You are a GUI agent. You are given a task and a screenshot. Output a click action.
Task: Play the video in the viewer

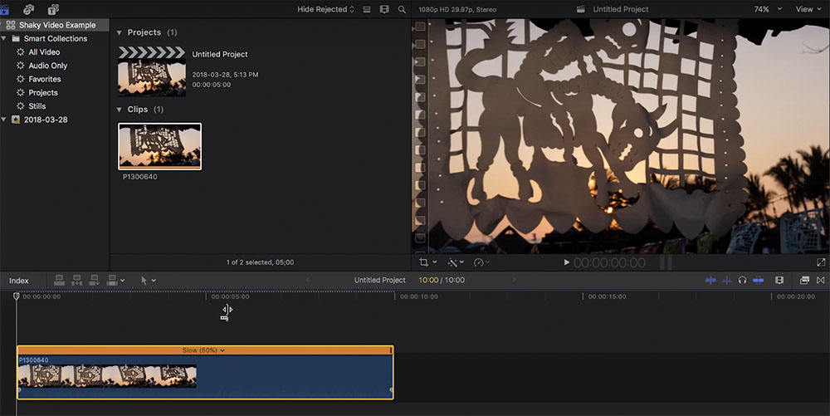[566, 262]
